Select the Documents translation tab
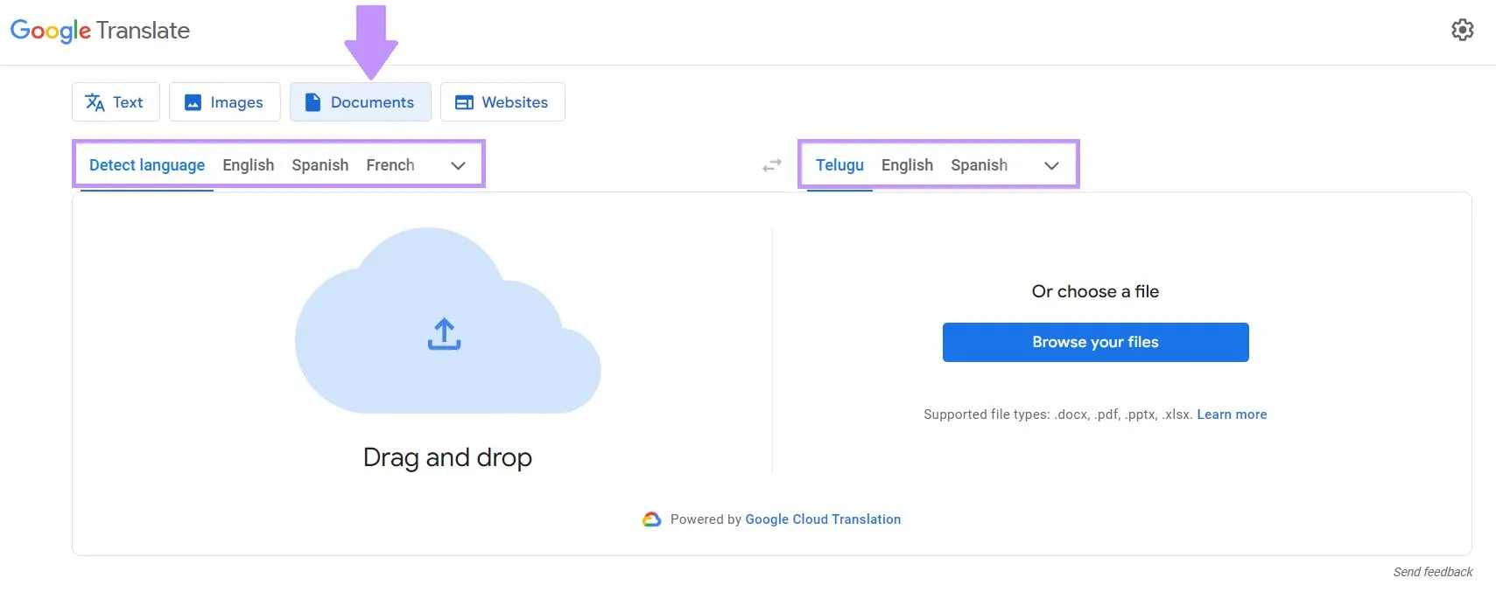 tap(360, 102)
